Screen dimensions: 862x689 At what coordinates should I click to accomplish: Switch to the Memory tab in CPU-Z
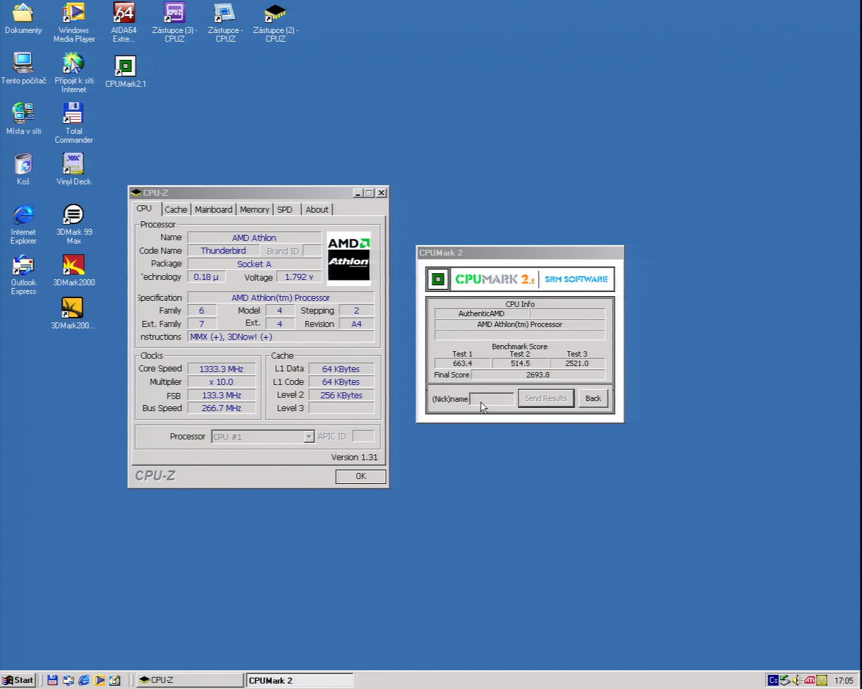click(x=255, y=210)
